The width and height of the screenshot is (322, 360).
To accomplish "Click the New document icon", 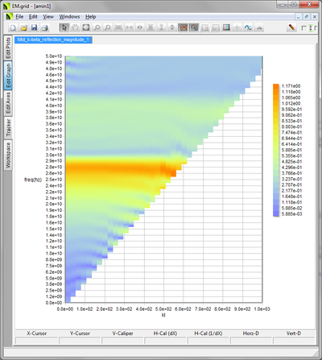I will 13,27.
